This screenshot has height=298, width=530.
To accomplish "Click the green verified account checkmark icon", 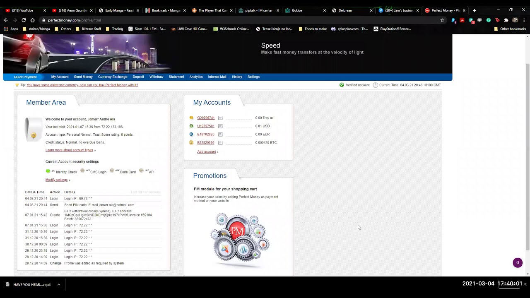I will [x=342, y=85].
